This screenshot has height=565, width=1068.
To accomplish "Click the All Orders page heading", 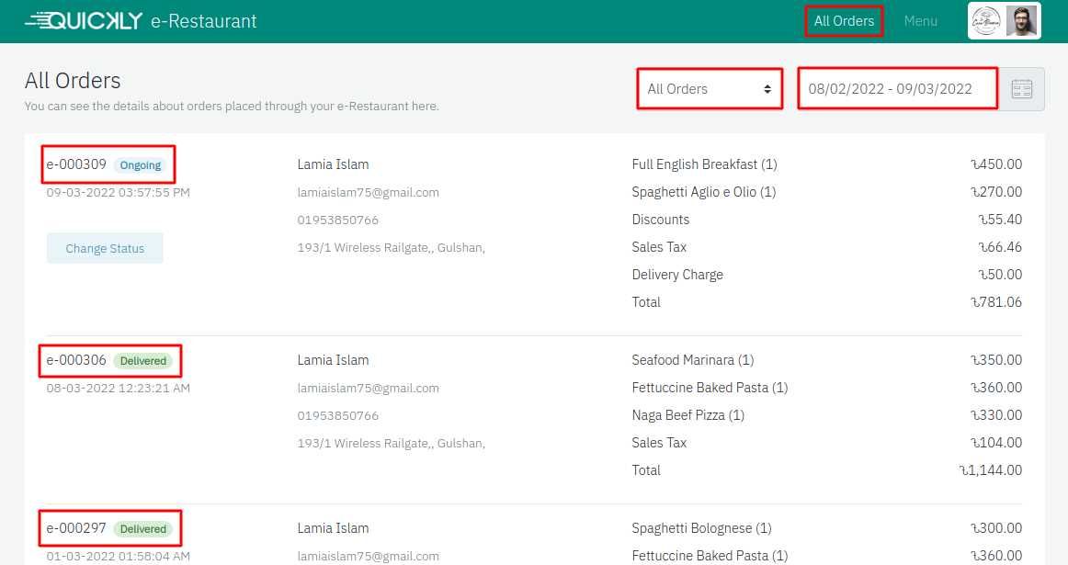I will 73,81.
